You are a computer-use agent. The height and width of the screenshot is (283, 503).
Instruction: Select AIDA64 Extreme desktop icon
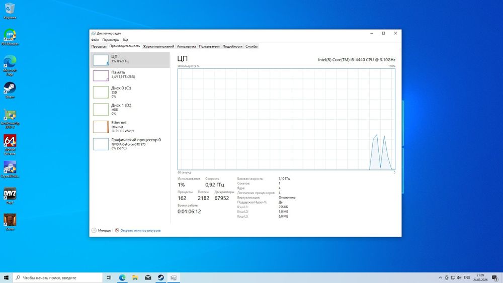(x=10, y=145)
